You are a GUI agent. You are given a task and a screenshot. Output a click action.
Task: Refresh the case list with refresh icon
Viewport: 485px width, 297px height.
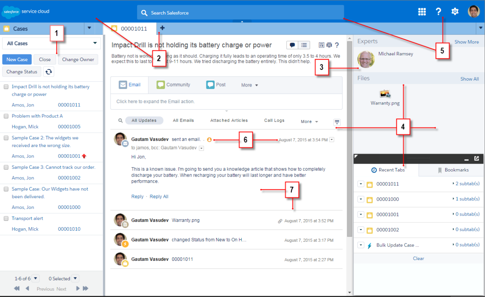point(48,72)
